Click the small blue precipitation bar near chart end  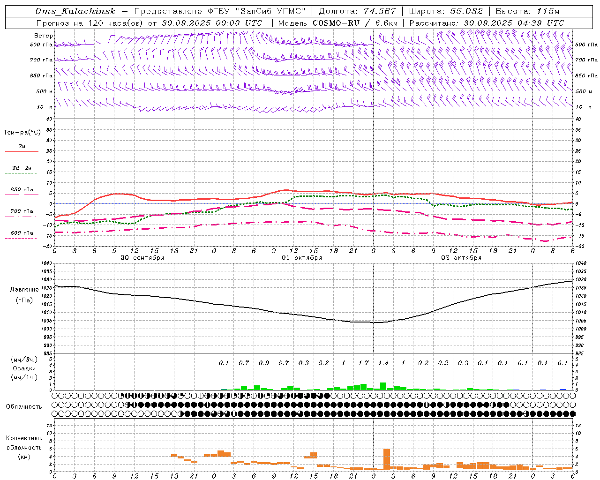point(562,389)
